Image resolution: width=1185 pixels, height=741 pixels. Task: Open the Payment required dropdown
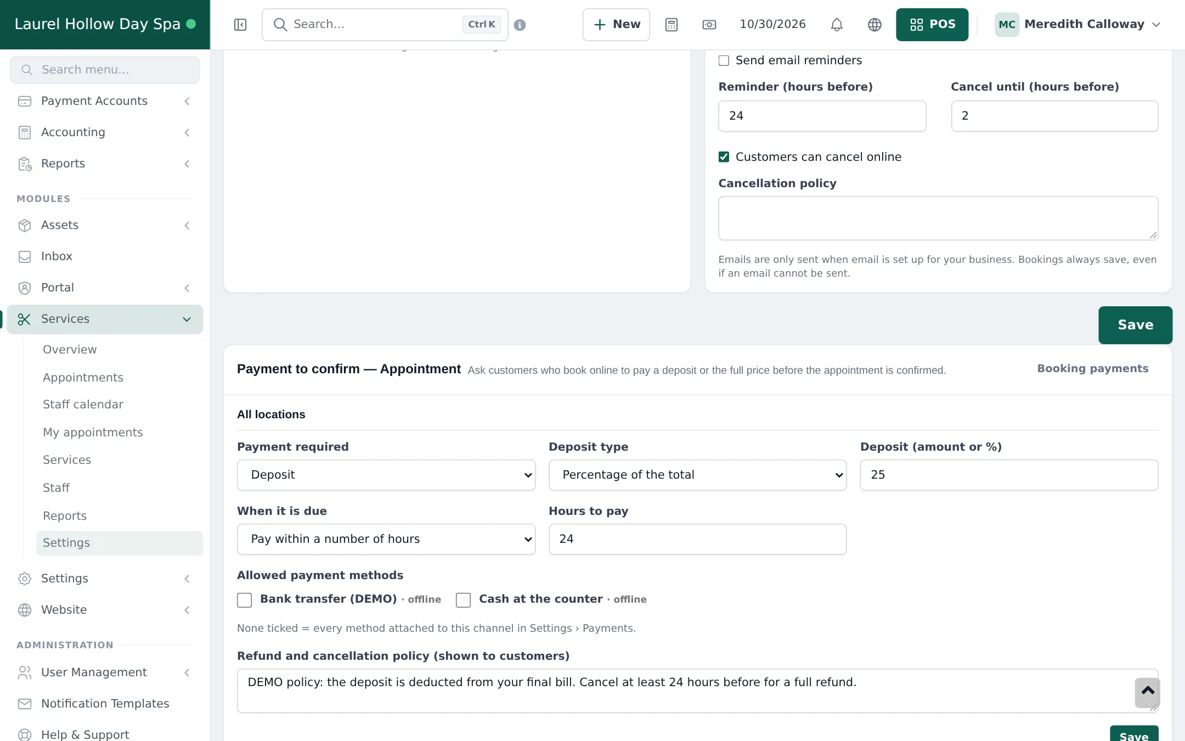(386, 475)
